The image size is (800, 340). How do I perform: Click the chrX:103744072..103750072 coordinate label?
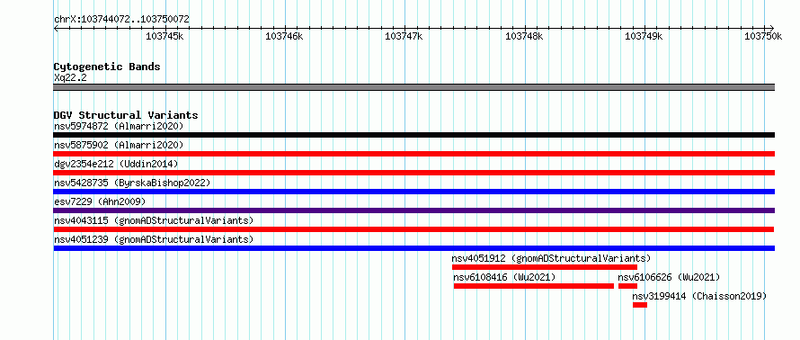coord(121,20)
